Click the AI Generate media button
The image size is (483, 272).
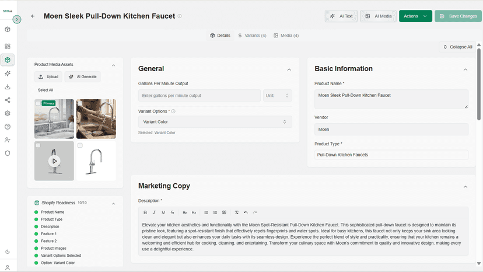coord(83,77)
